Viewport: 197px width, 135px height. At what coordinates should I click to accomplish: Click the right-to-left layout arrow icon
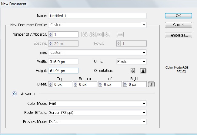(x=120, y=34)
